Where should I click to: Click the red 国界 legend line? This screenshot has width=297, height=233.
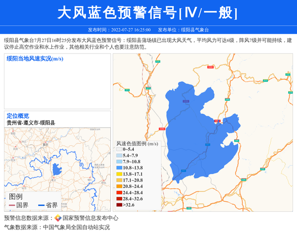click(x=12, y=205)
